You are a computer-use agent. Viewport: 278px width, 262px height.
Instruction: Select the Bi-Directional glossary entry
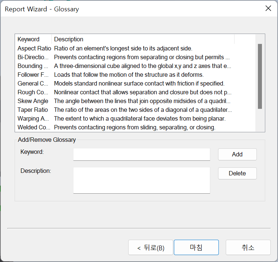coord(33,57)
